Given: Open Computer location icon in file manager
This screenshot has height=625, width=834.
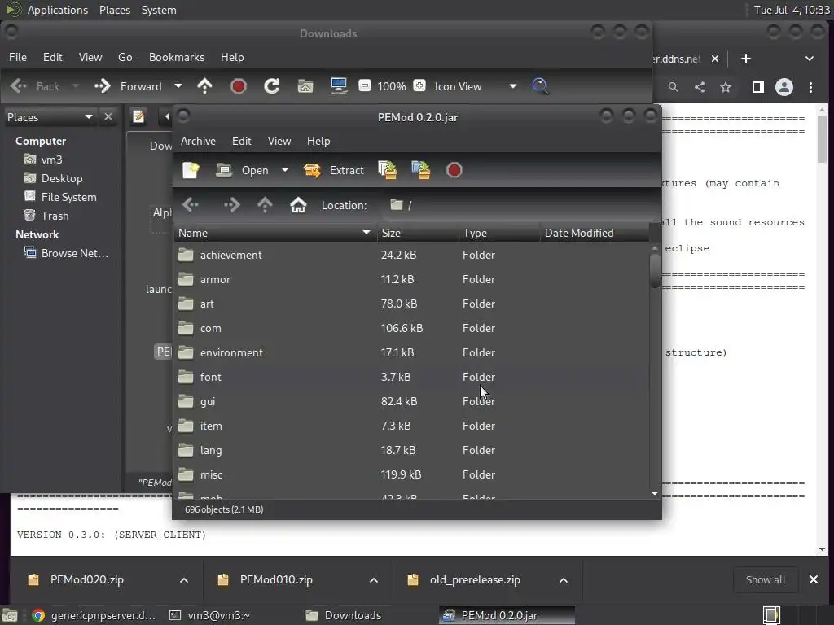Looking at the screenshot, I should [x=339, y=86].
